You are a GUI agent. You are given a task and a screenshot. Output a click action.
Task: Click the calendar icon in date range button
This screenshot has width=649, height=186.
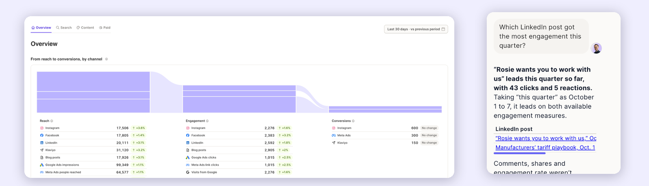(x=443, y=29)
